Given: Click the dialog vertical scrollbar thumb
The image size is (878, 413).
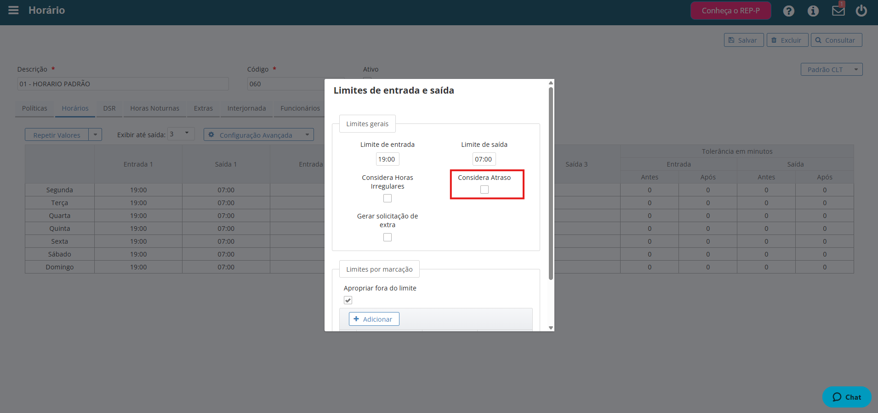Looking at the screenshot, I should coord(551,184).
